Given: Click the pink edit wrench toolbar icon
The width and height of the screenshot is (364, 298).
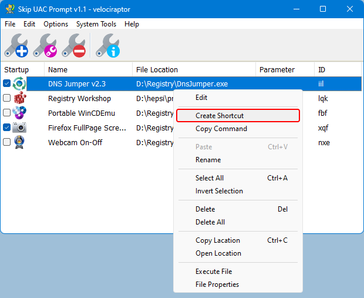Looking at the screenshot, I should 45,45.
